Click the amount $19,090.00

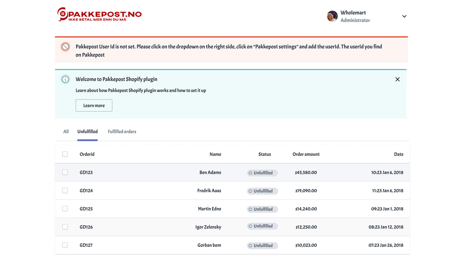click(306, 191)
